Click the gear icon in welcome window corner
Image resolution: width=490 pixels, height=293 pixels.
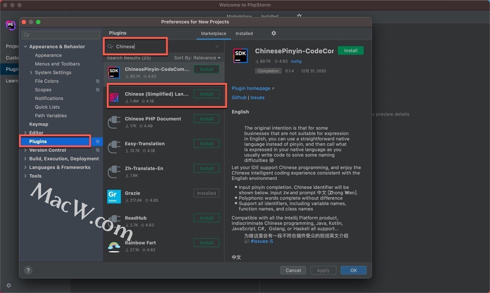coord(9,285)
